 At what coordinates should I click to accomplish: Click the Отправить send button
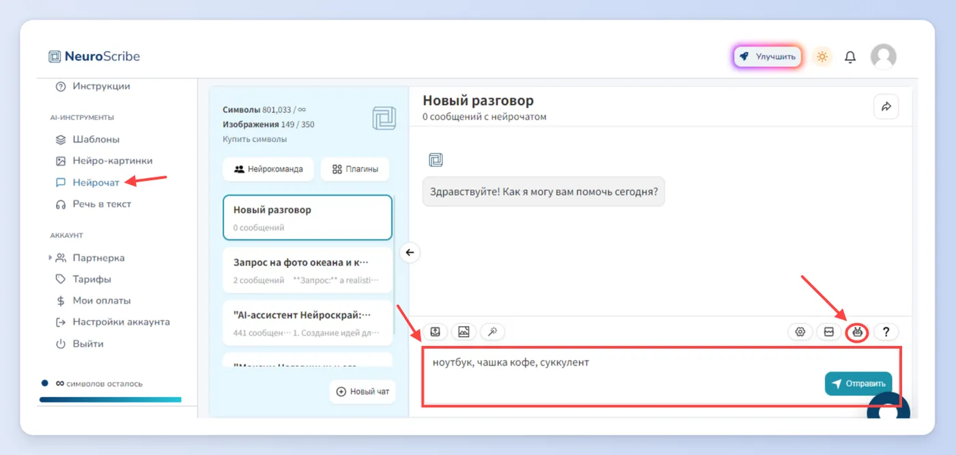858,383
